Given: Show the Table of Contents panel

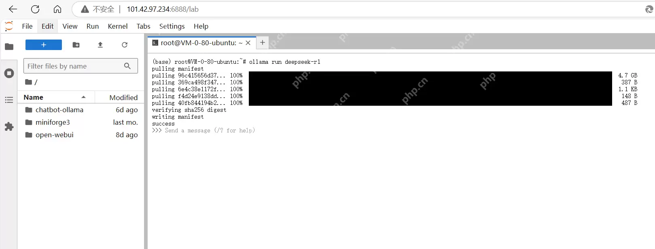Looking at the screenshot, I should point(9,100).
